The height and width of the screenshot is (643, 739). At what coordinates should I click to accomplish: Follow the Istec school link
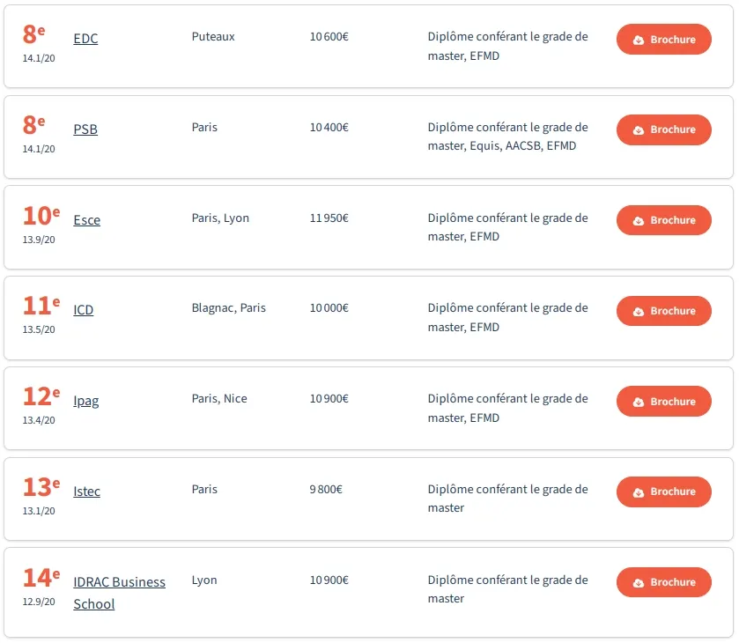pyautogui.click(x=86, y=491)
